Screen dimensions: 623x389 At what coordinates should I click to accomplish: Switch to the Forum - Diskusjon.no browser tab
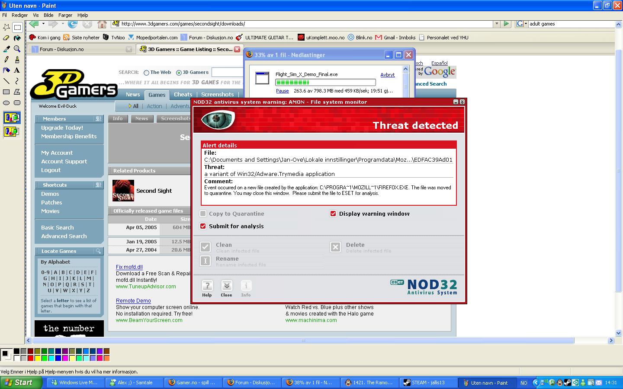(x=81, y=49)
